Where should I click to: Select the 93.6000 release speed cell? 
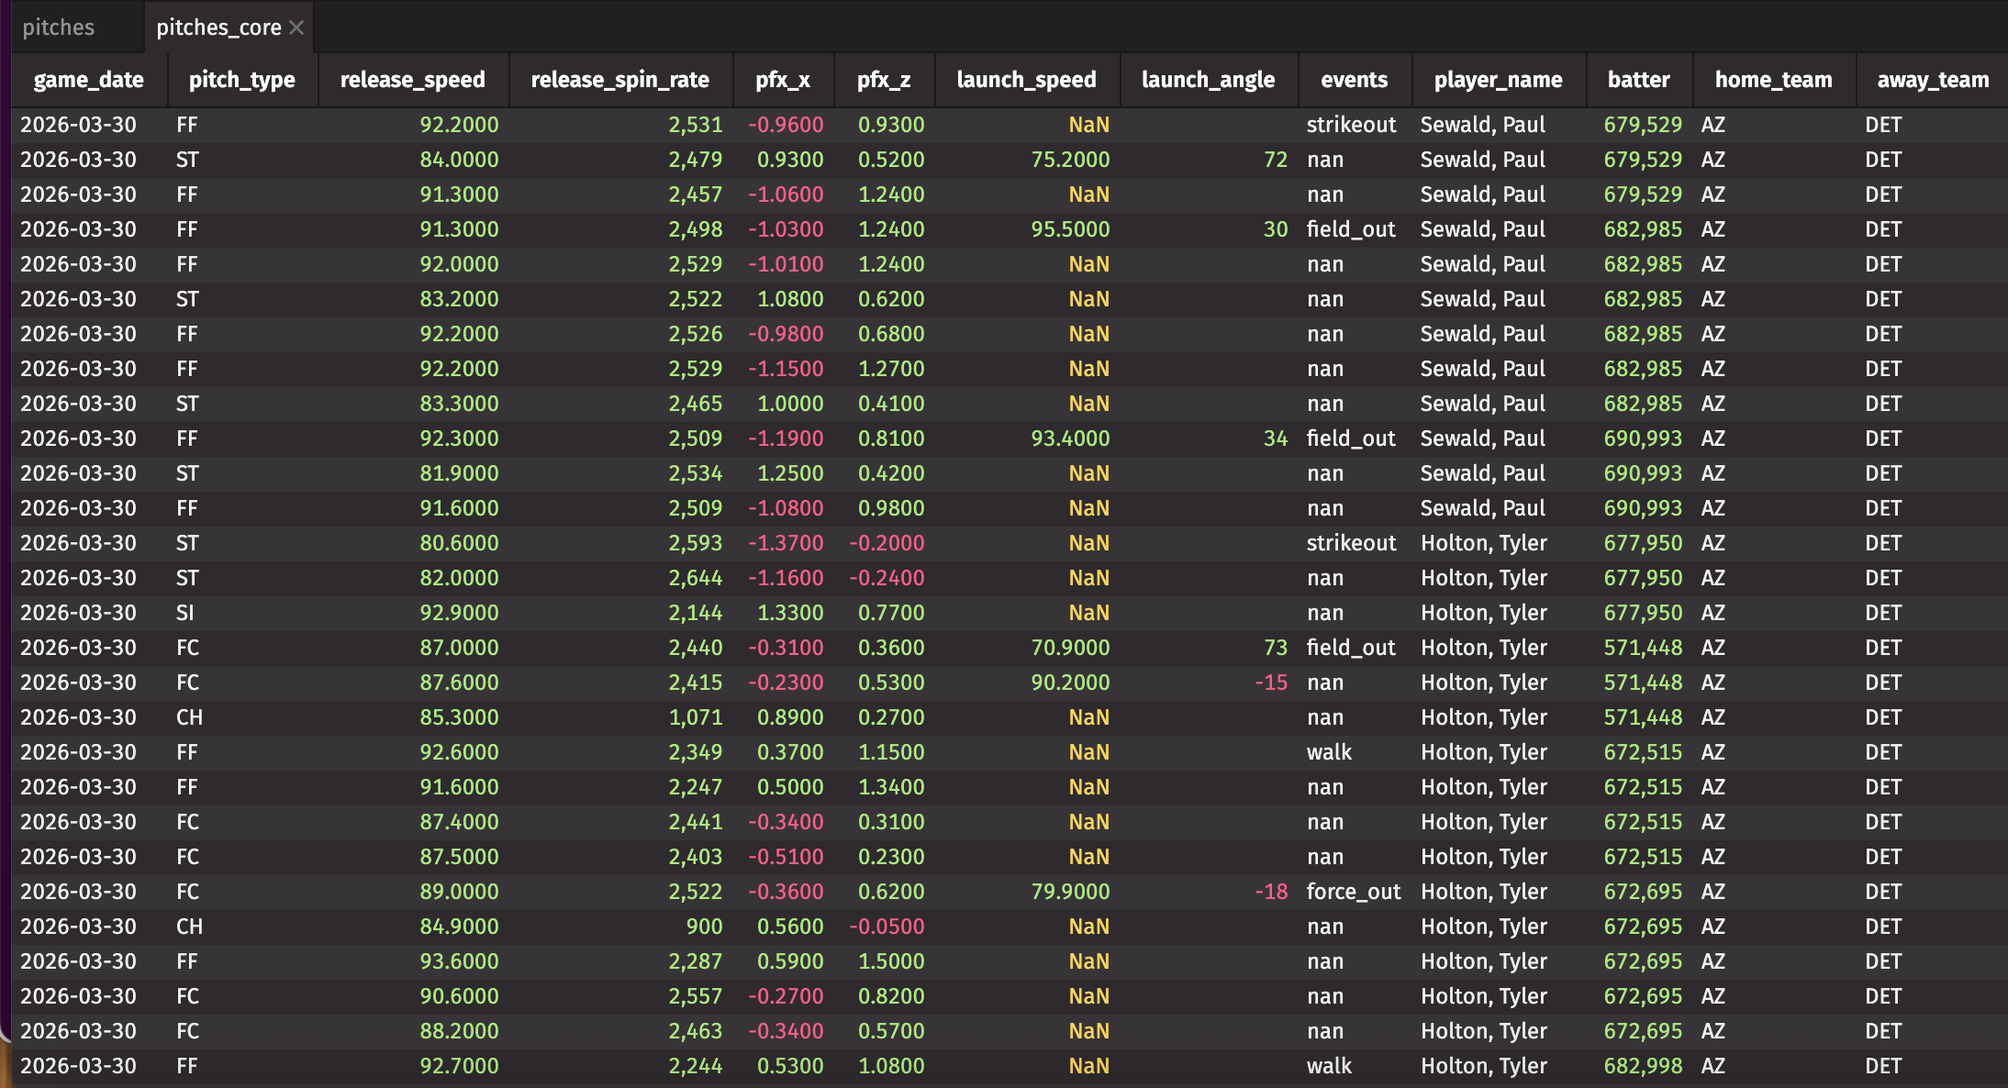tap(459, 961)
